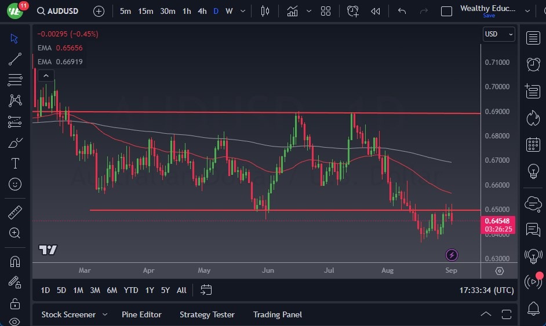The width and height of the screenshot is (546, 326).
Task: Open the Strategy Tester tab
Action: 207,314
